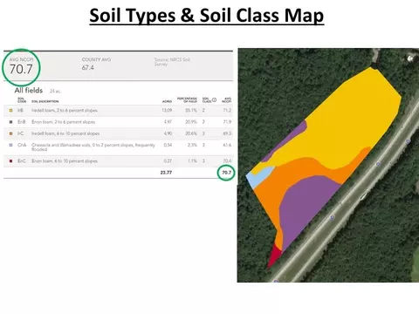
Task: Click the AVG NCCPI label
Action: click(21, 59)
